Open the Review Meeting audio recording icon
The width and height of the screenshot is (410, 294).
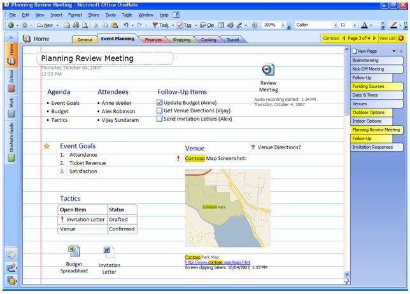pyautogui.click(x=268, y=70)
